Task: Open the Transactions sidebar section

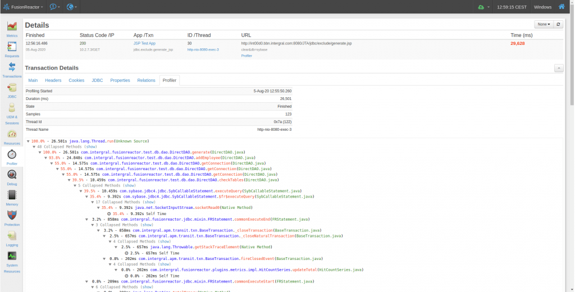Action: [x=12, y=70]
